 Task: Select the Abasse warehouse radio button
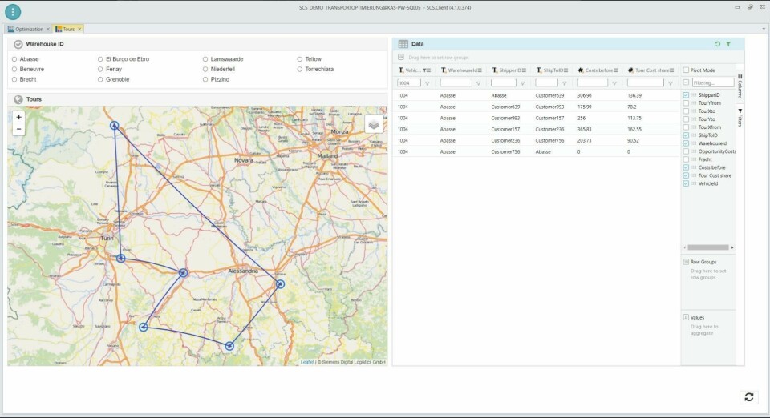point(14,59)
